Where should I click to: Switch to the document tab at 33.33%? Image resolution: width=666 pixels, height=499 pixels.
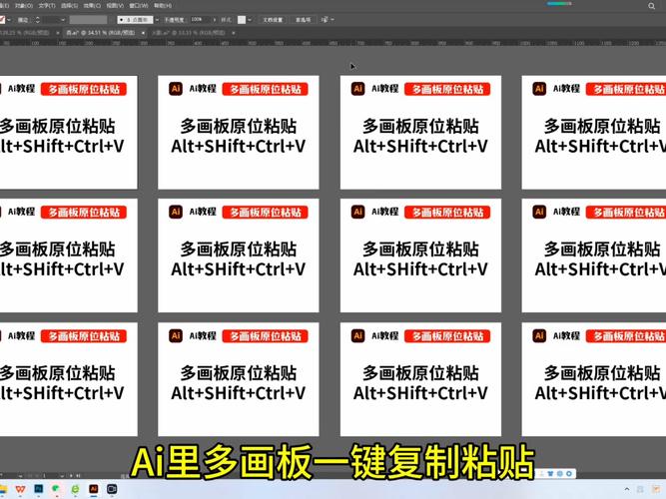(188, 33)
